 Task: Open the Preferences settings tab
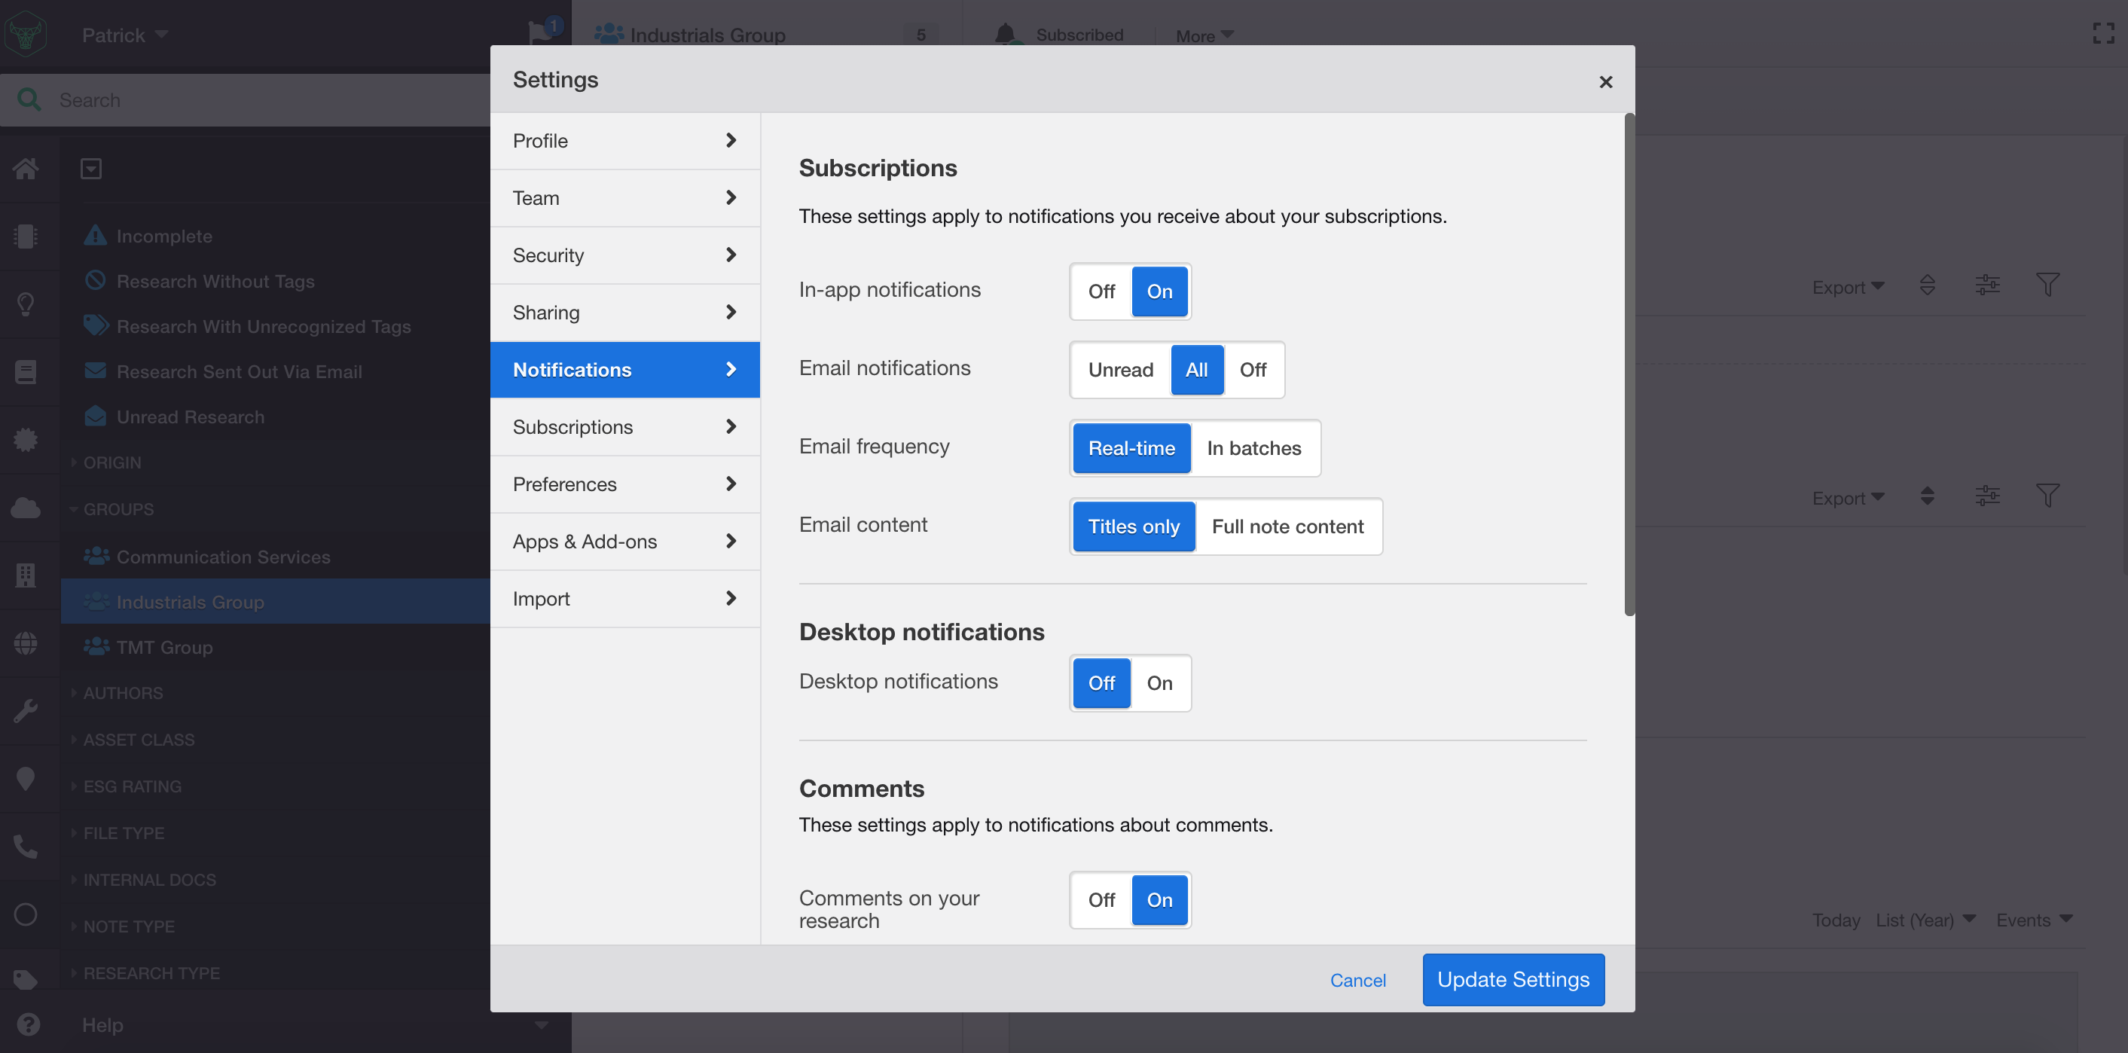click(624, 484)
